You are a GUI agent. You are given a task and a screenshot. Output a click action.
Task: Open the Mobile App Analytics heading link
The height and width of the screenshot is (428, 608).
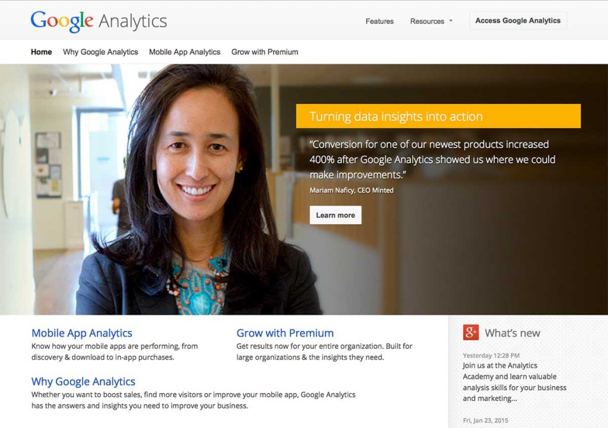click(81, 333)
